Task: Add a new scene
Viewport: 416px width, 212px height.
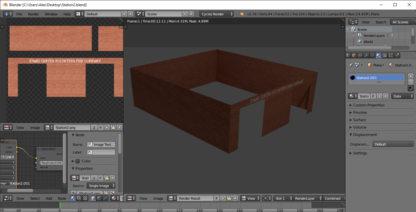Action: coord(185,14)
